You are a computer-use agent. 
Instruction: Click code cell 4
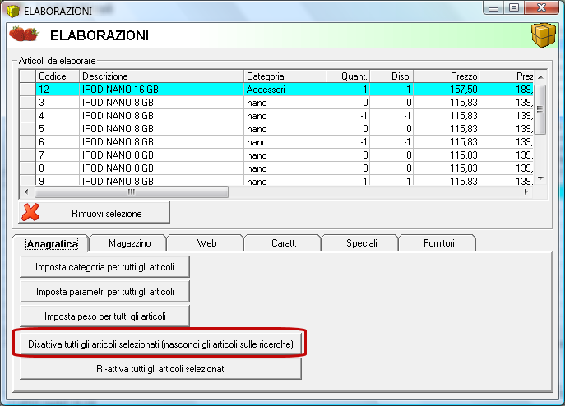(x=58, y=116)
